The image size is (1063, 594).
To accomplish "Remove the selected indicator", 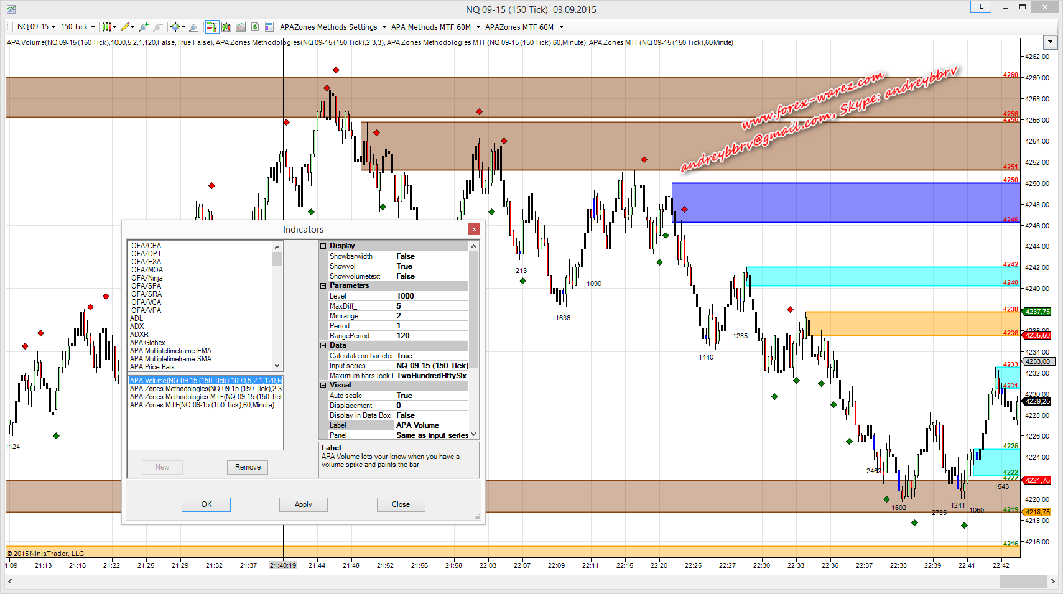I will 248,467.
